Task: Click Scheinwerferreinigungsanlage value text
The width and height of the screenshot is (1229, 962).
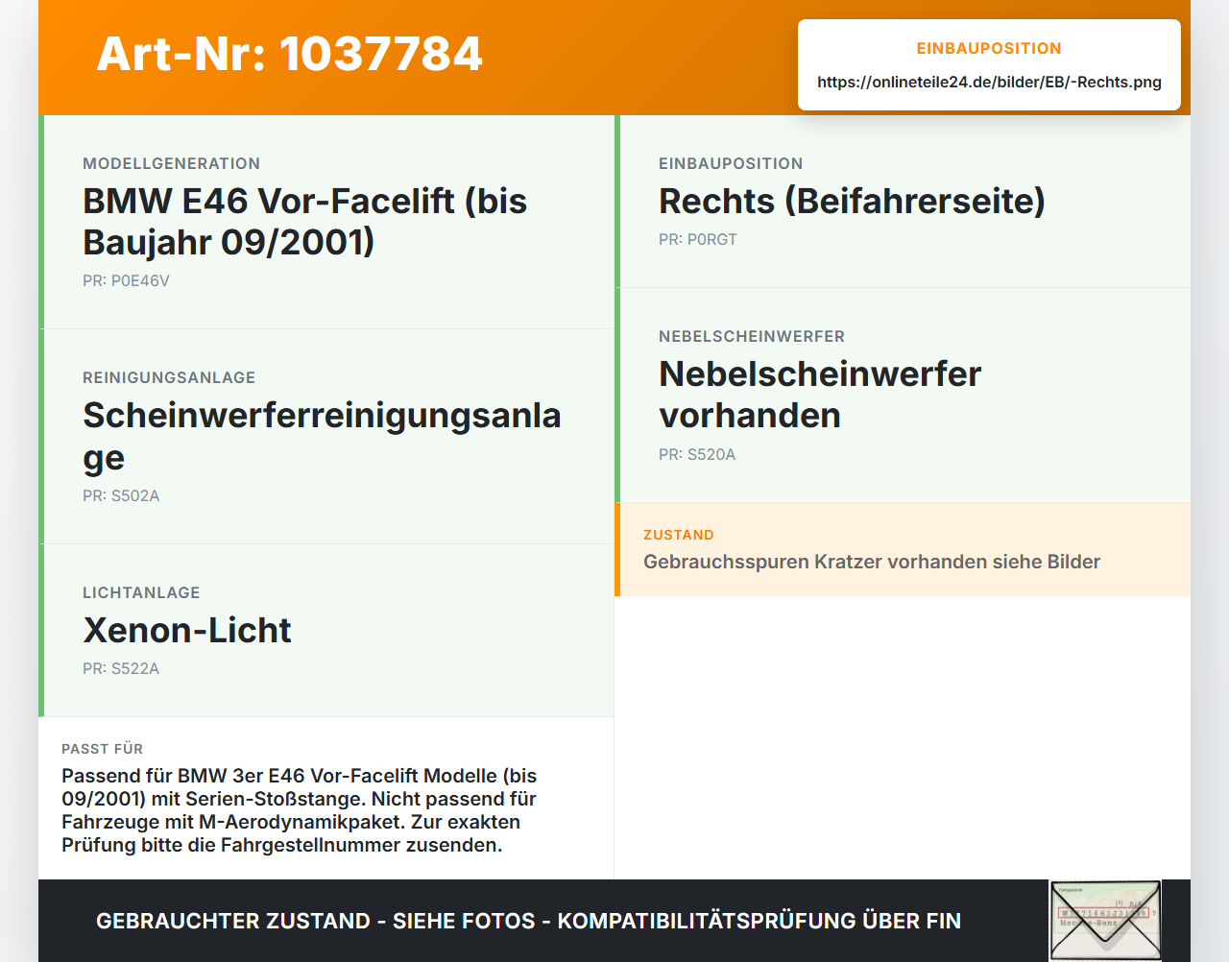Action: click(x=322, y=436)
